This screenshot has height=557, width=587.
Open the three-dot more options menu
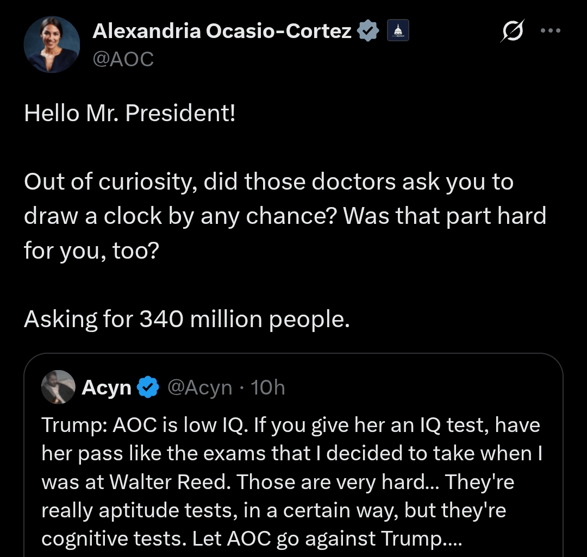click(x=549, y=31)
